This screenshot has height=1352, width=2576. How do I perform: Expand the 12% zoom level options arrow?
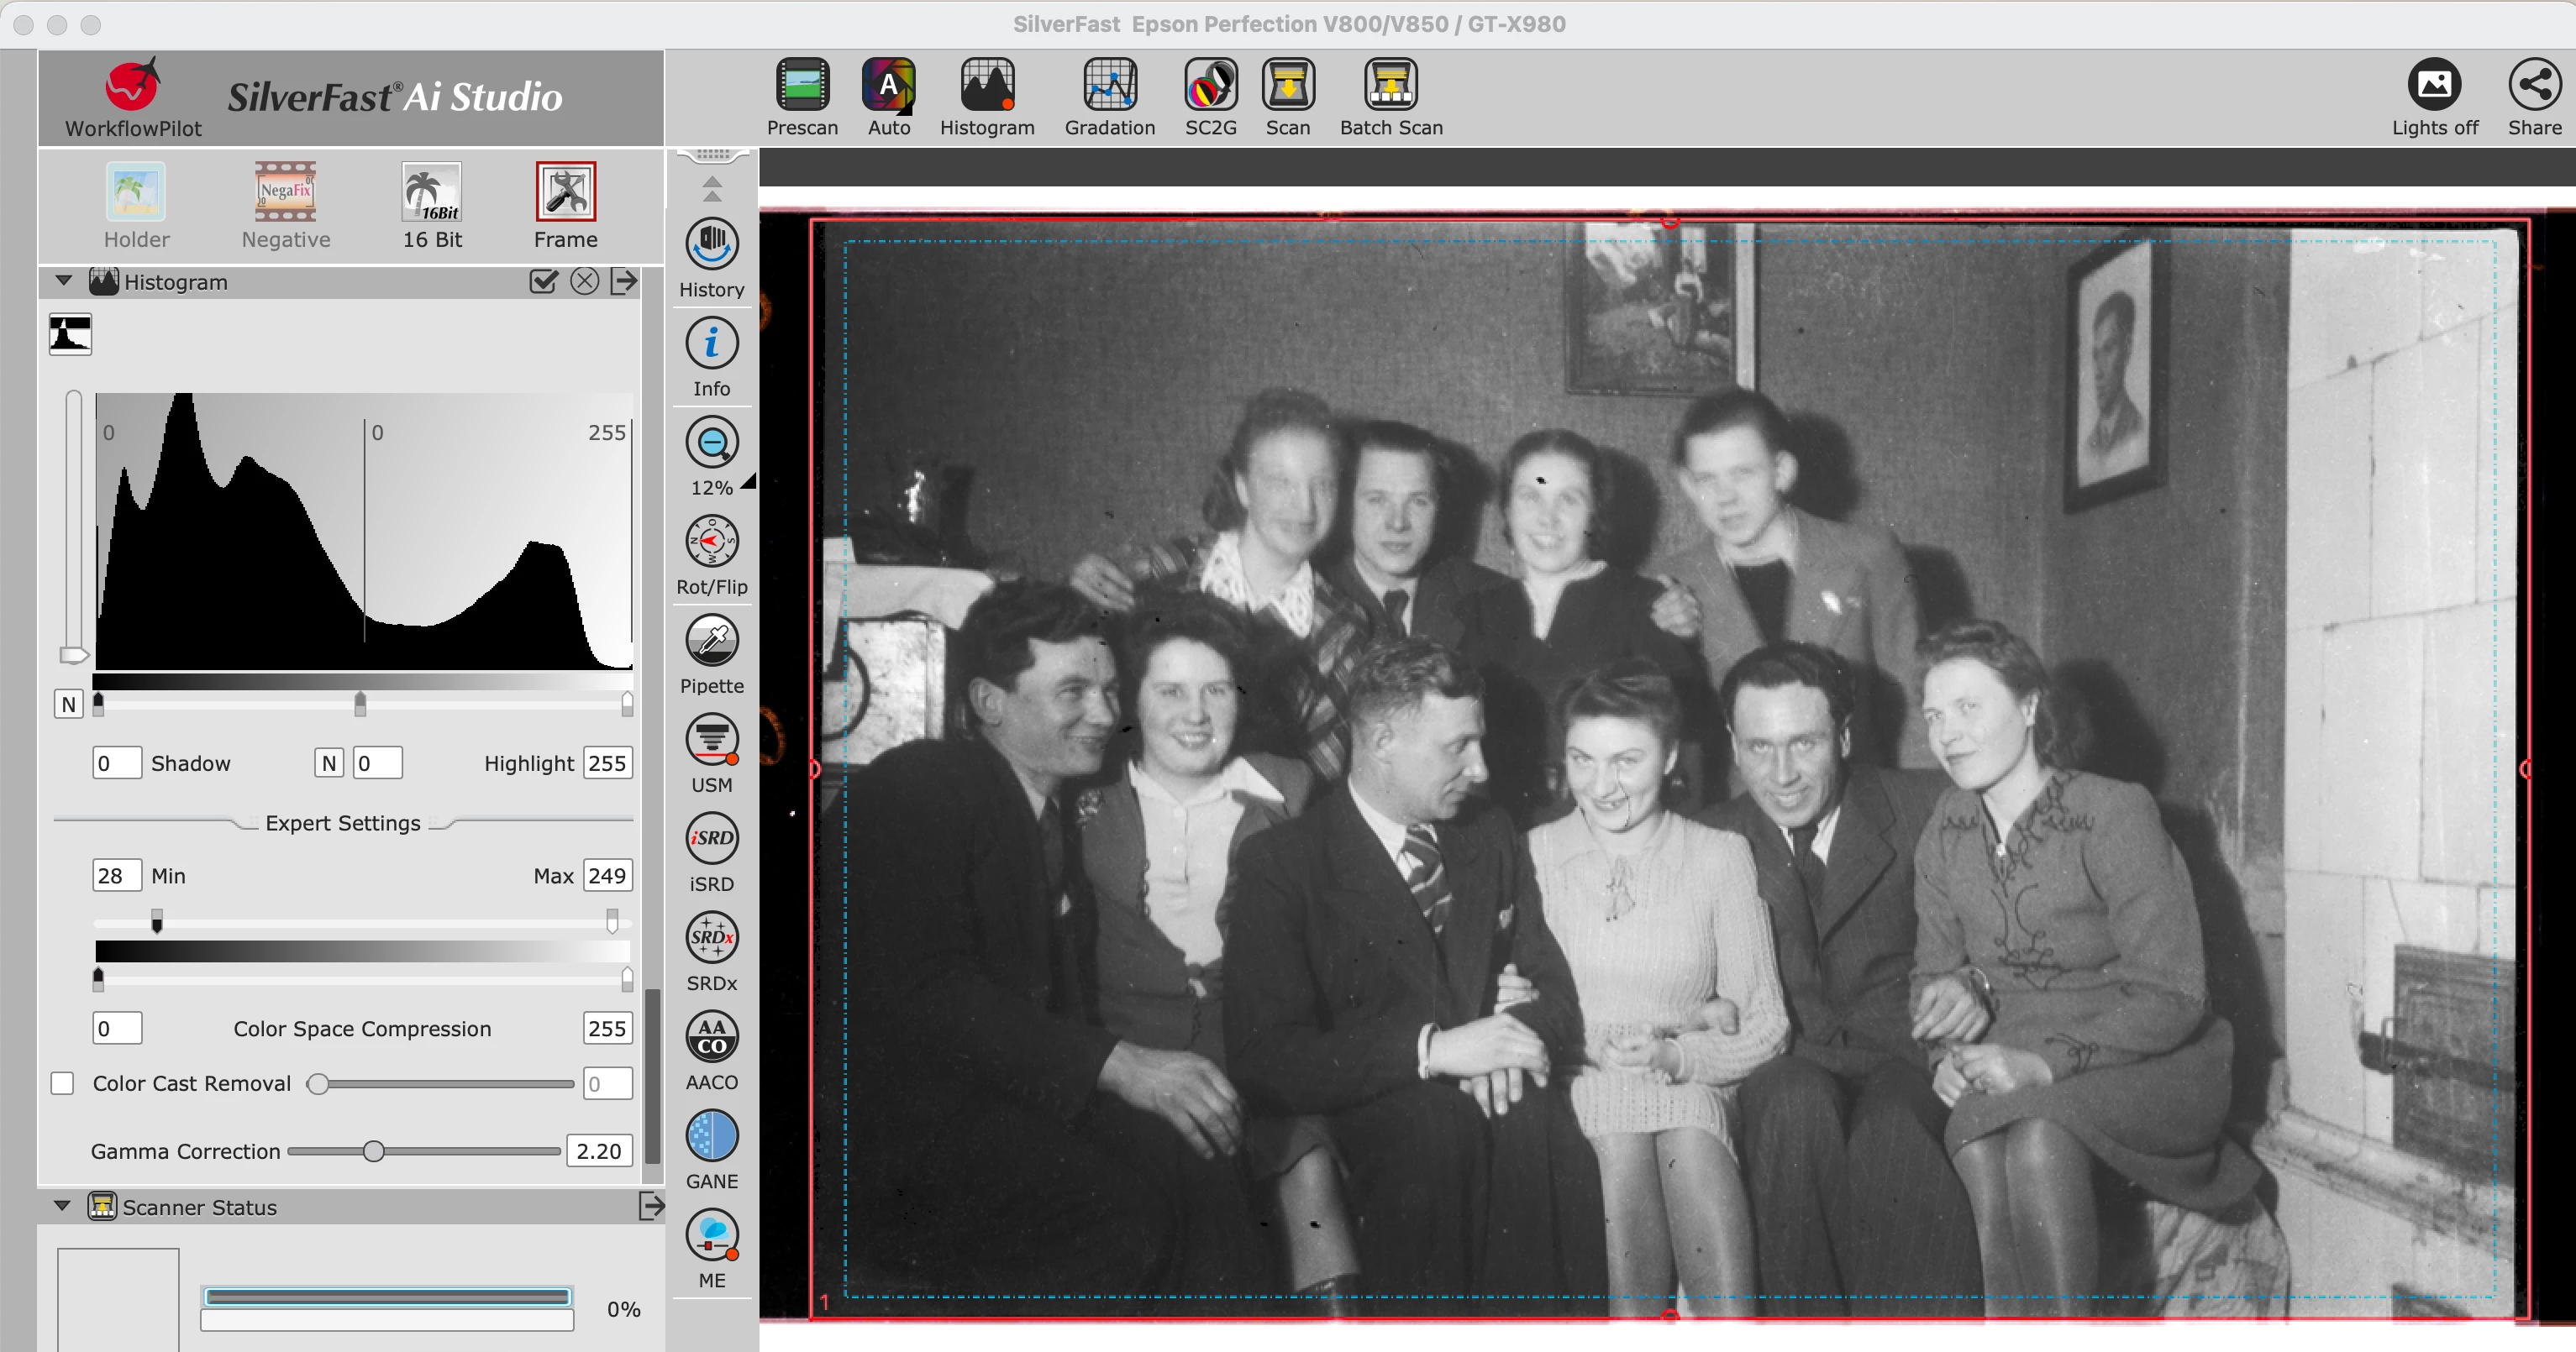coord(748,483)
